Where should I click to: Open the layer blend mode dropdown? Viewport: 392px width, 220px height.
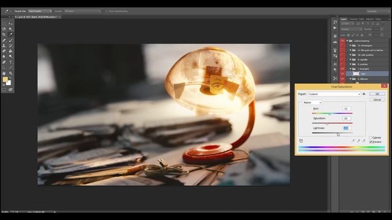(351, 29)
